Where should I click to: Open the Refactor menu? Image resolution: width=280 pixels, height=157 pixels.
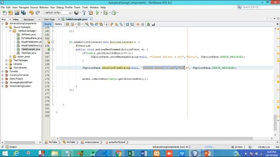(x=44, y=7)
